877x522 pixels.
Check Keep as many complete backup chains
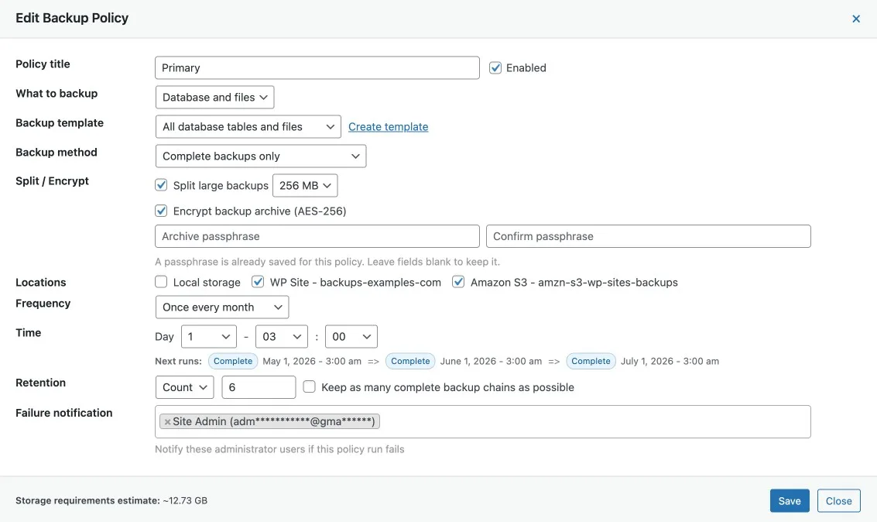point(309,386)
